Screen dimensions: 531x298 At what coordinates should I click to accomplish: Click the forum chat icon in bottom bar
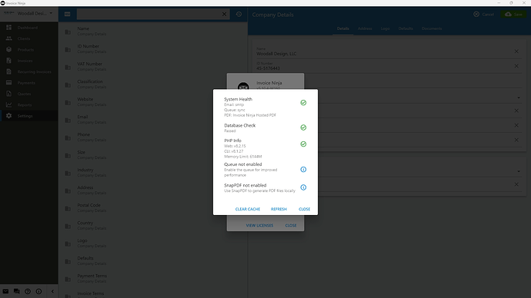pyautogui.click(x=17, y=291)
